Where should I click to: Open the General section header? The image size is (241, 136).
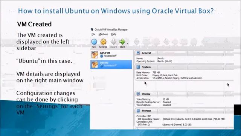click(184, 53)
